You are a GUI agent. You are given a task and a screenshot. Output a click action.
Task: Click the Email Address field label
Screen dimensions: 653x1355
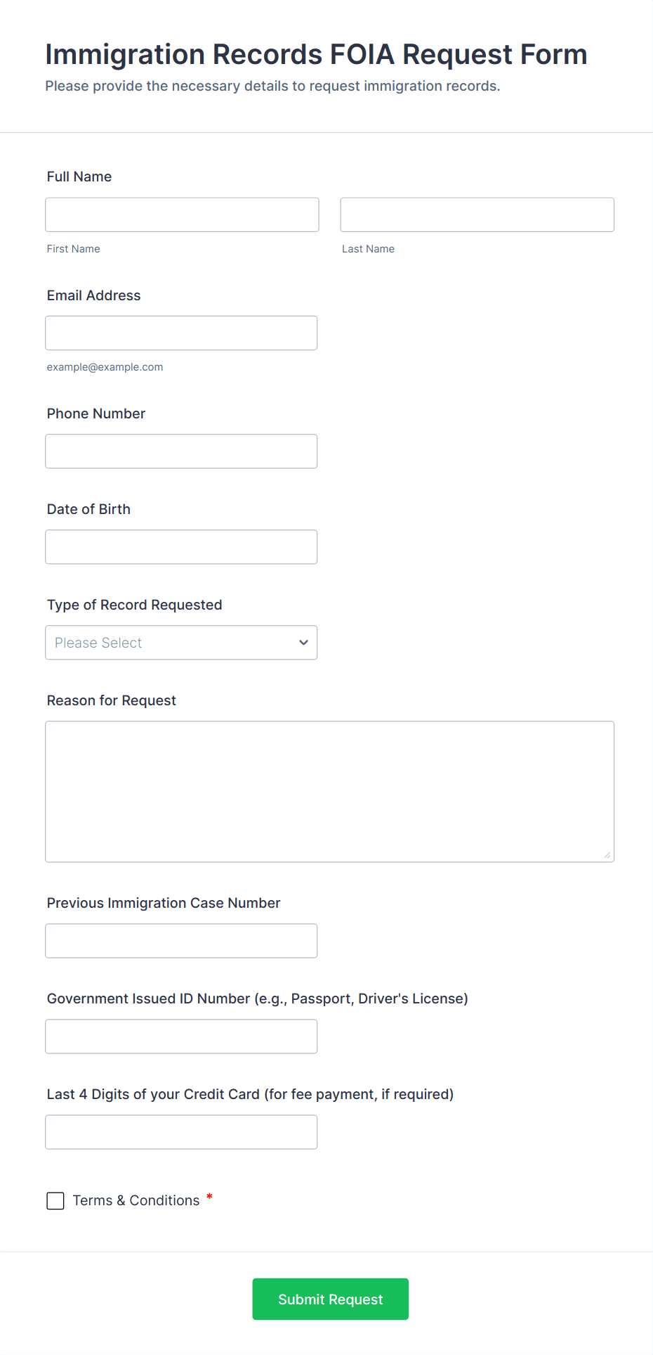(94, 295)
